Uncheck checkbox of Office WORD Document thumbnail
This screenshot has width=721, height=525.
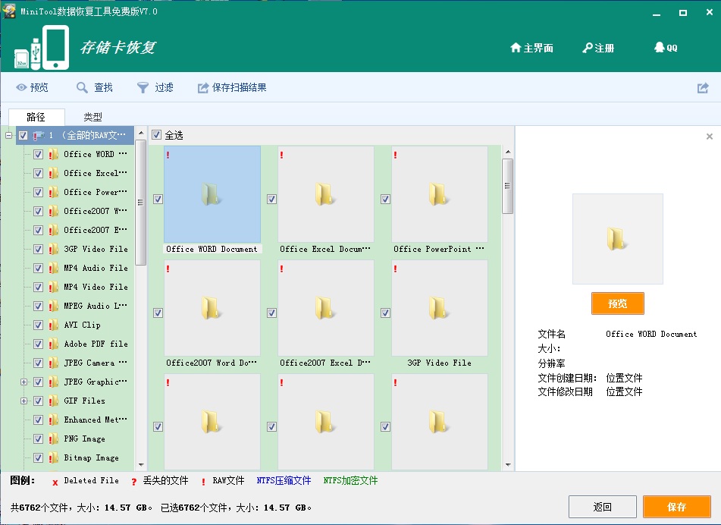click(x=158, y=200)
